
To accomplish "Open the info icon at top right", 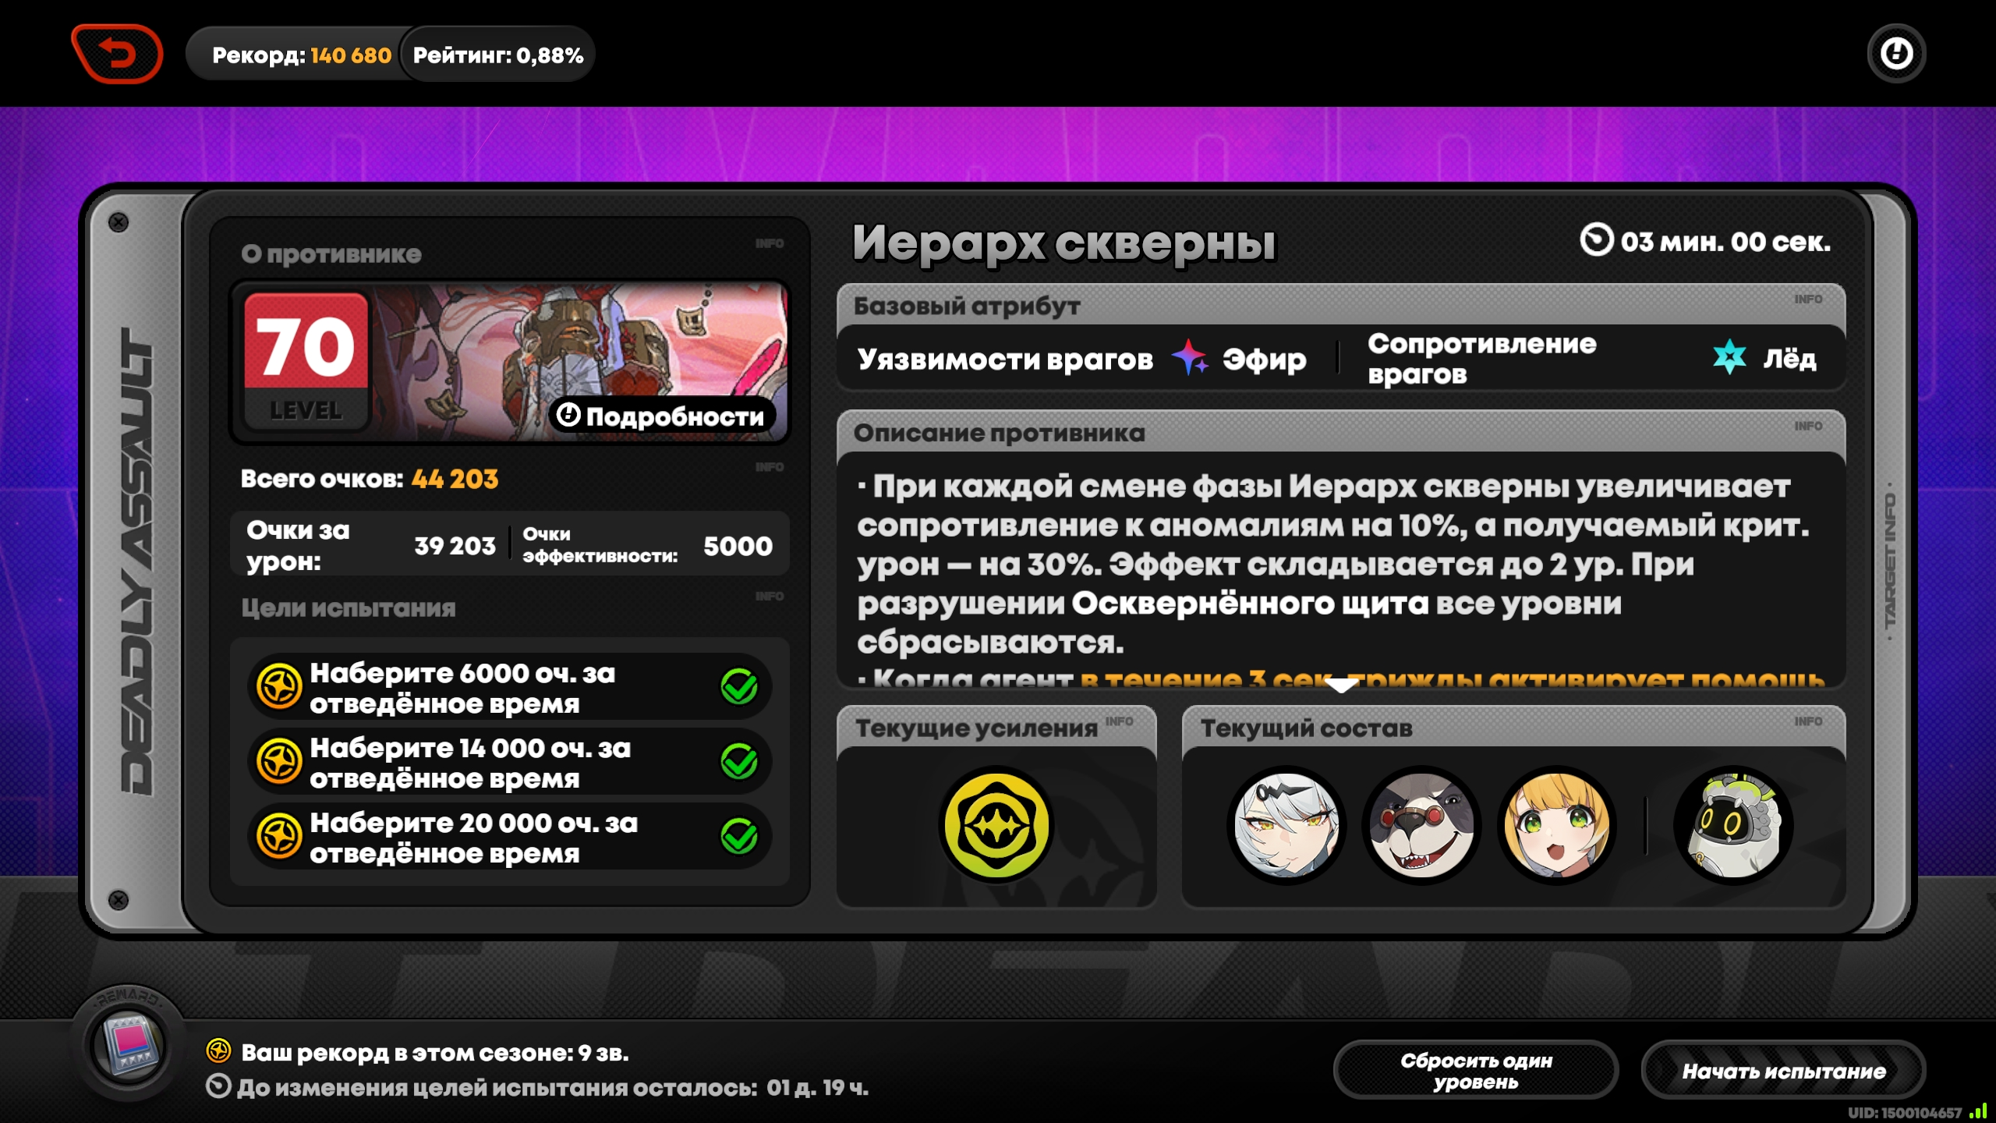I will pos(1895,54).
